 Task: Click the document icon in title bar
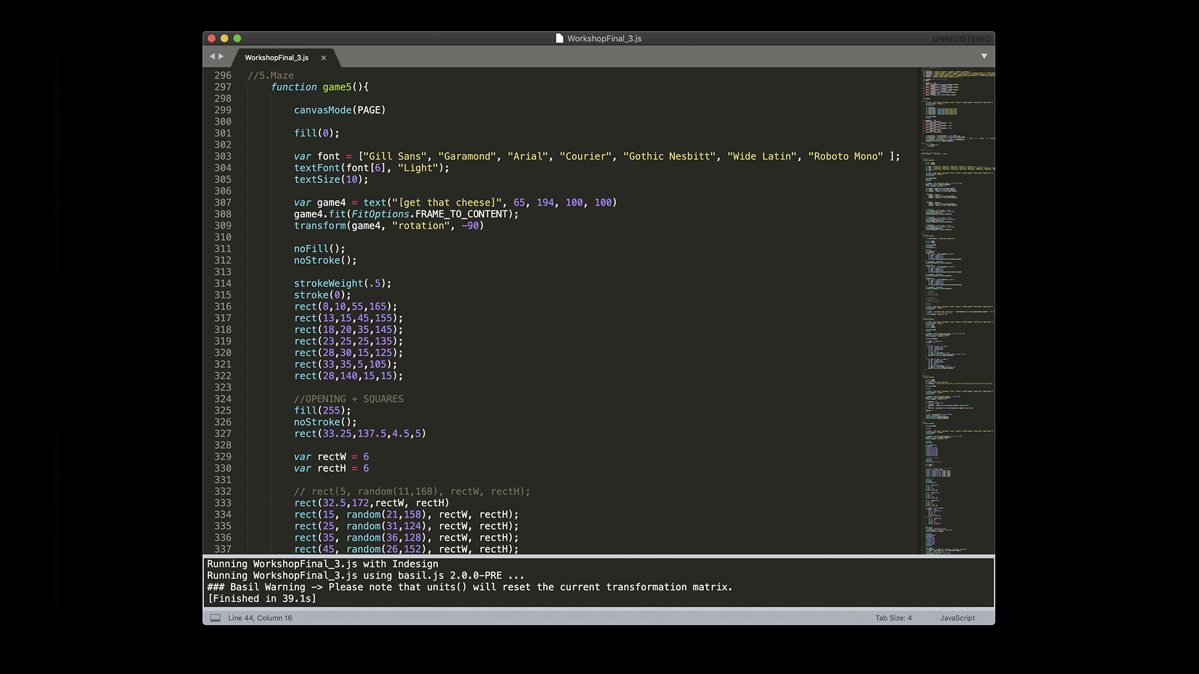(560, 39)
